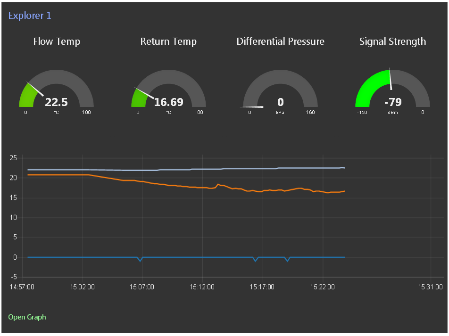Click the Signal Strength heading label

[392, 41]
